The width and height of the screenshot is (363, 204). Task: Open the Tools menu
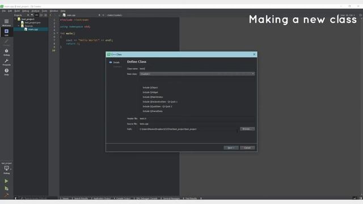(44, 11)
